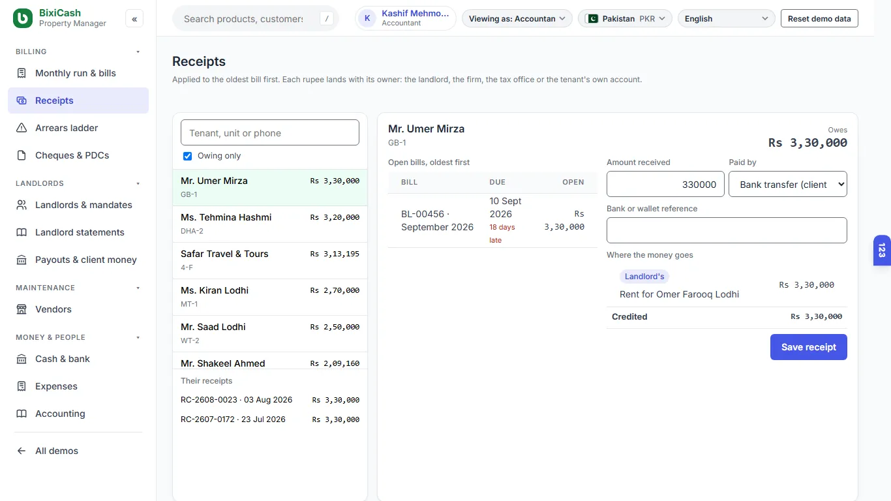Navigate to Expenses
Image resolution: width=891 pixels, height=501 pixels.
(x=78, y=386)
